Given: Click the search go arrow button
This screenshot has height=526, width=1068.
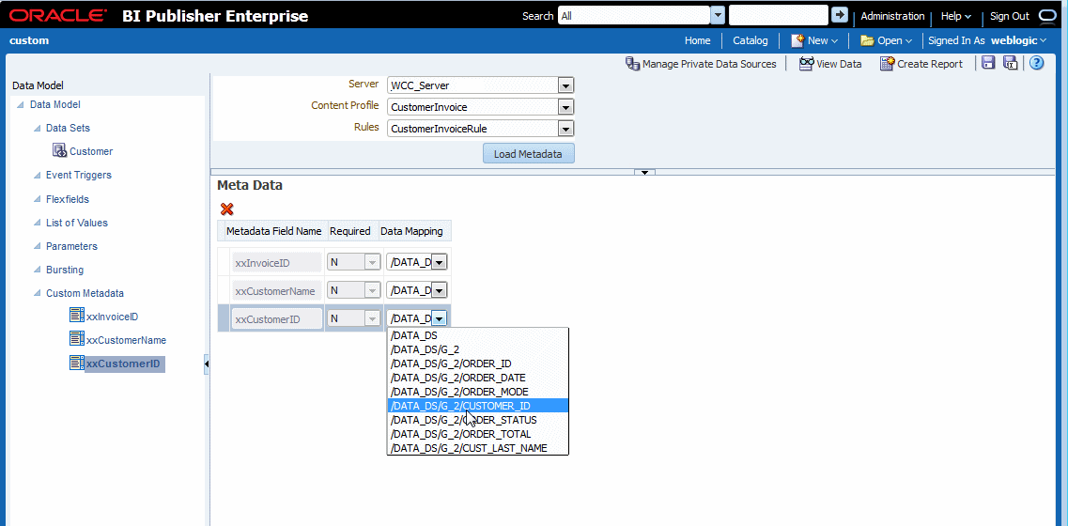Looking at the screenshot, I should pyautogui.click(x=840, y=15).
